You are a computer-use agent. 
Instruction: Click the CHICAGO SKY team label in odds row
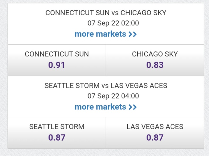coord(155,54)
